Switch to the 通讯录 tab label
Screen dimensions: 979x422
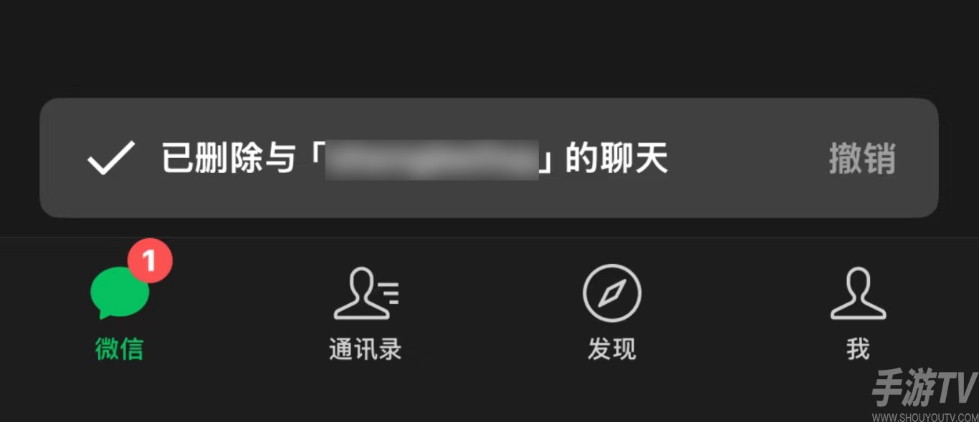(366, 349)
